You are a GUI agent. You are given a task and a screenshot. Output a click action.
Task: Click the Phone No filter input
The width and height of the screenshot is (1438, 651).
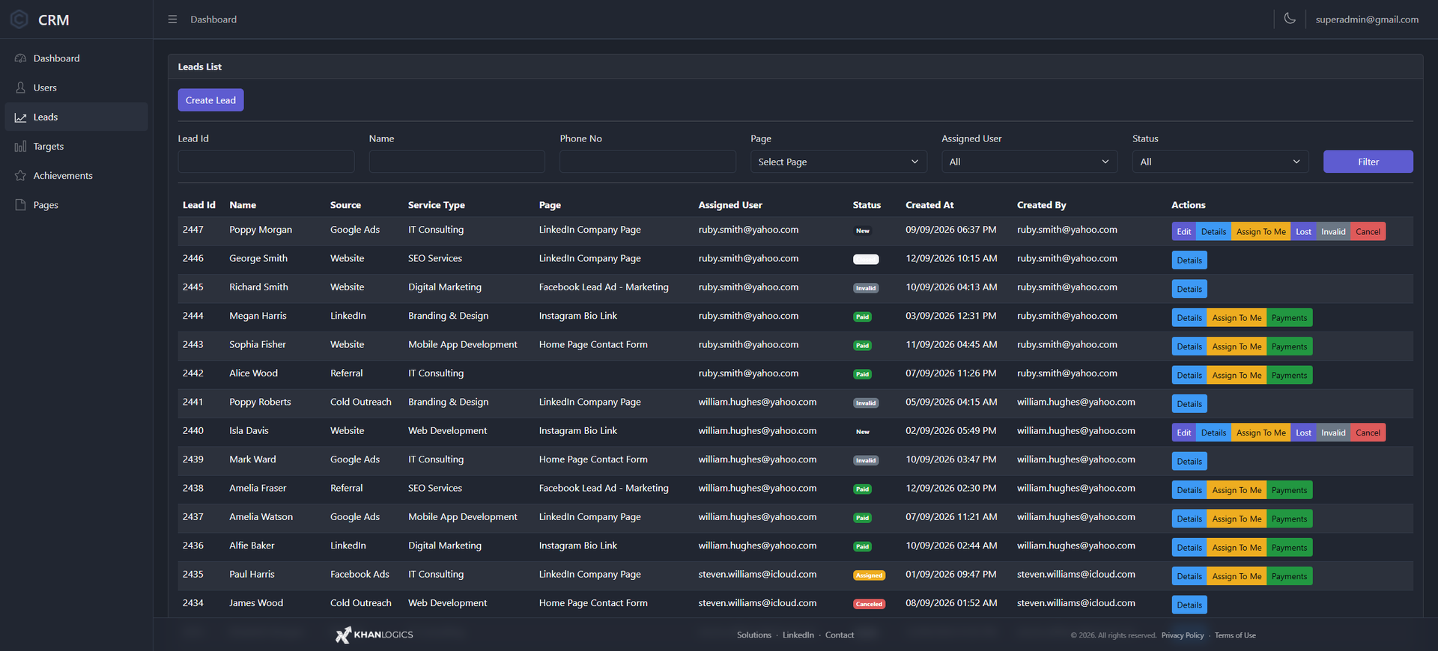(x=648, y=162)
